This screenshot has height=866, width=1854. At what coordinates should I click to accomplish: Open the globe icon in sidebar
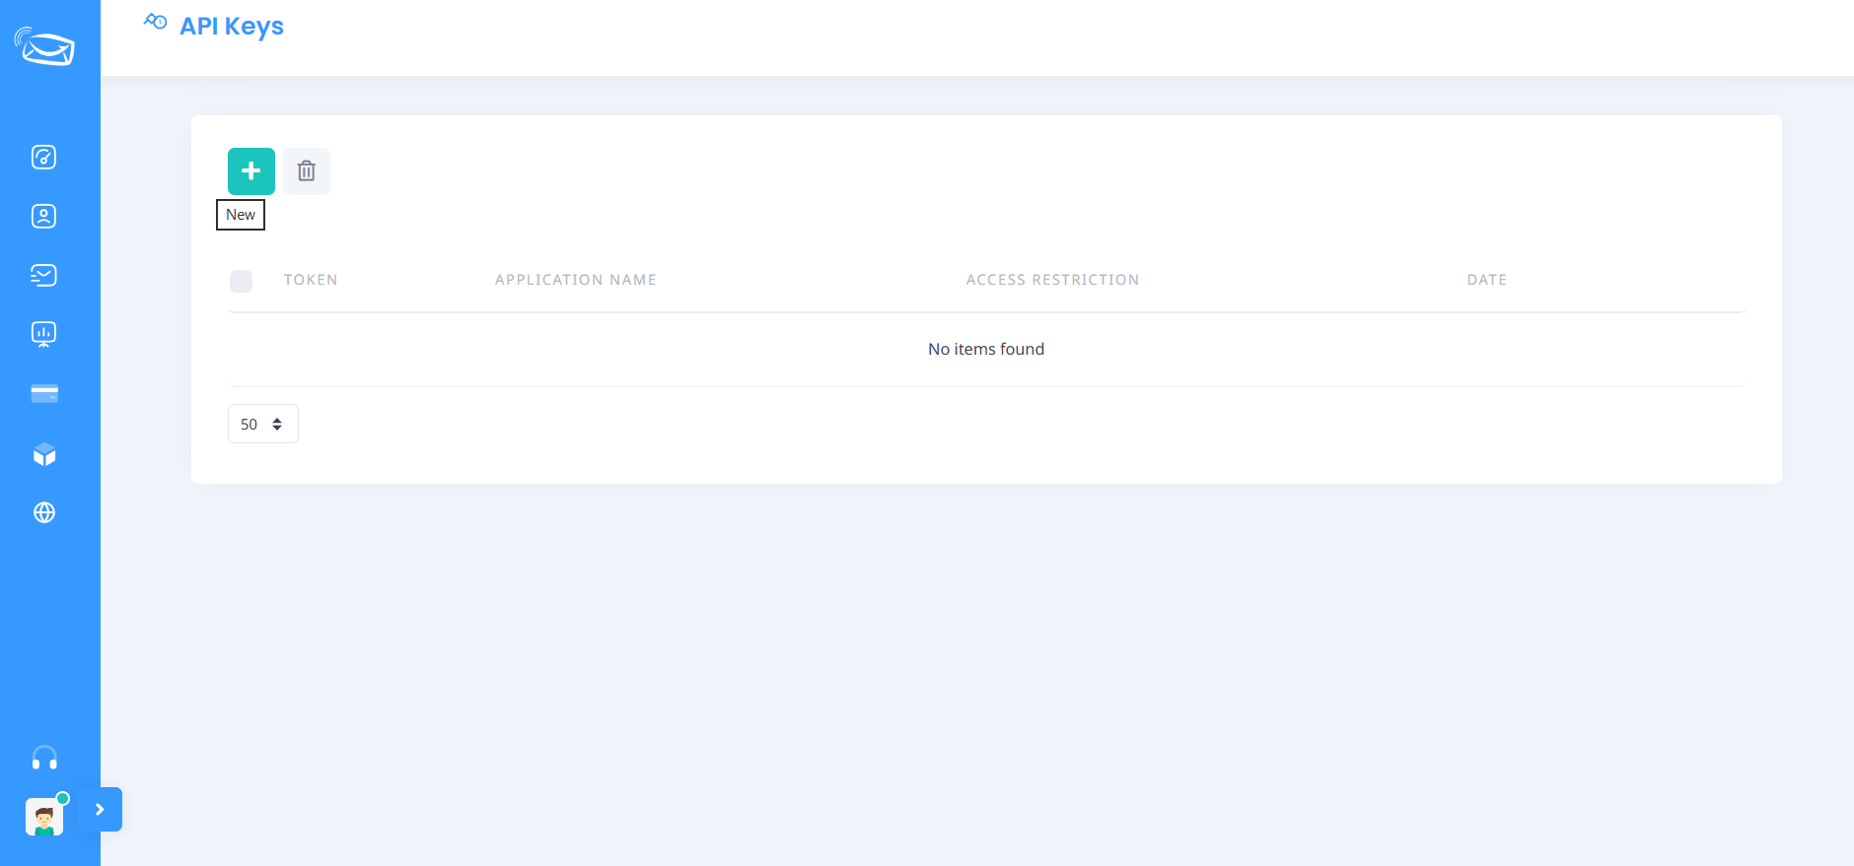pyautogui.click(x=44, y=512)
